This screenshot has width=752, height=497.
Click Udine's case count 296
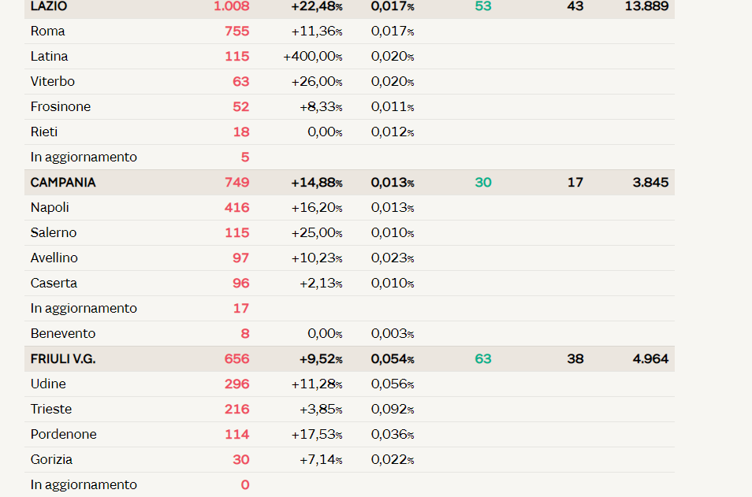[x=237, y=384]
